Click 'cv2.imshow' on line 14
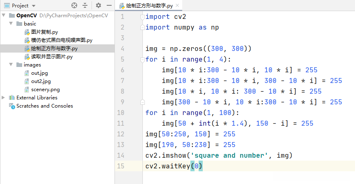Viewport: 355px width, 184px height. pyautogui.click(x=166, y=155)
